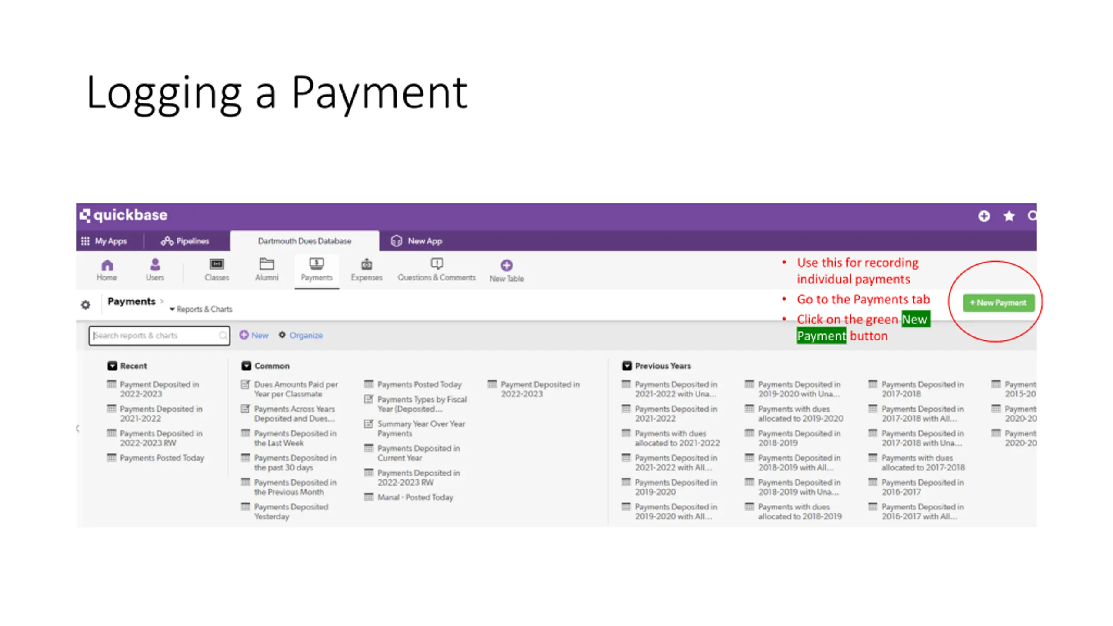Click the Pipelines icon
Viewport: 1113px width, 626px height.
click(x=167, y=241)
